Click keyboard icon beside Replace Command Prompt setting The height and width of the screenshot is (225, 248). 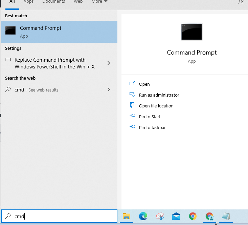[x=8, y=60]
